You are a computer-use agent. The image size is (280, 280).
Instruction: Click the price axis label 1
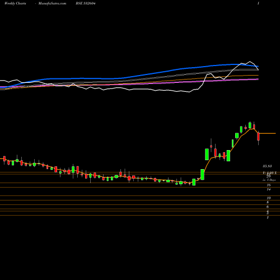coord(268,217)
